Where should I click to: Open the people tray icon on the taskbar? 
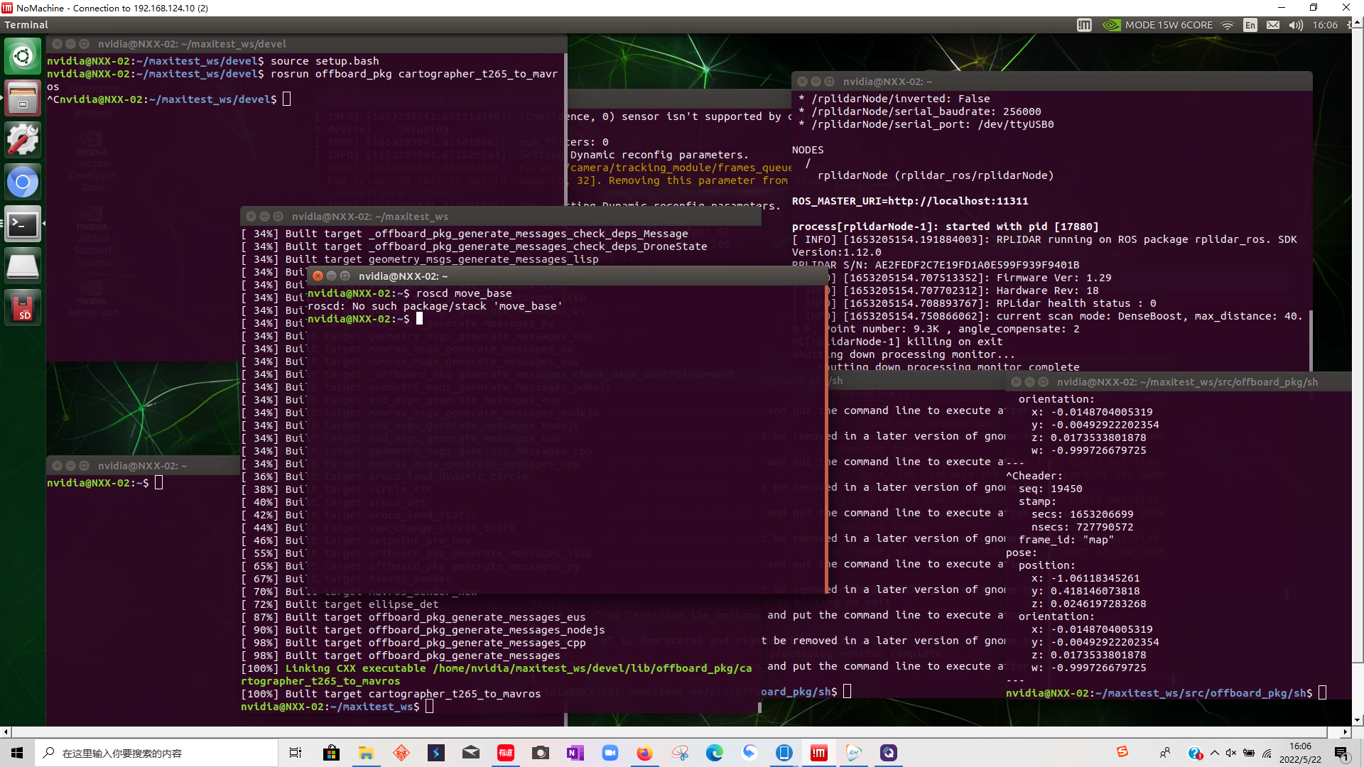coord(1165,753)
